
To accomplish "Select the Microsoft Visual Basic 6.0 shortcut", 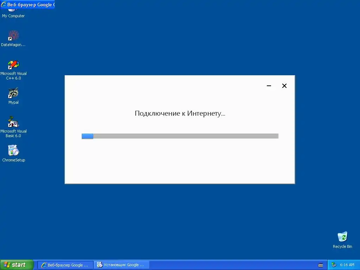I will coord(13,127).
